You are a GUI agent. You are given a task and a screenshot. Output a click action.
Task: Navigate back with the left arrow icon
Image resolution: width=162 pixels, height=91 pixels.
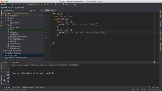coord(12,5)
